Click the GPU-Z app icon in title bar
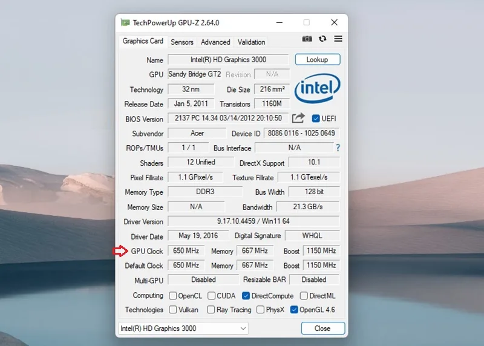Image resolution: width=484 pixels, height=346 pixels. (125, 22)
